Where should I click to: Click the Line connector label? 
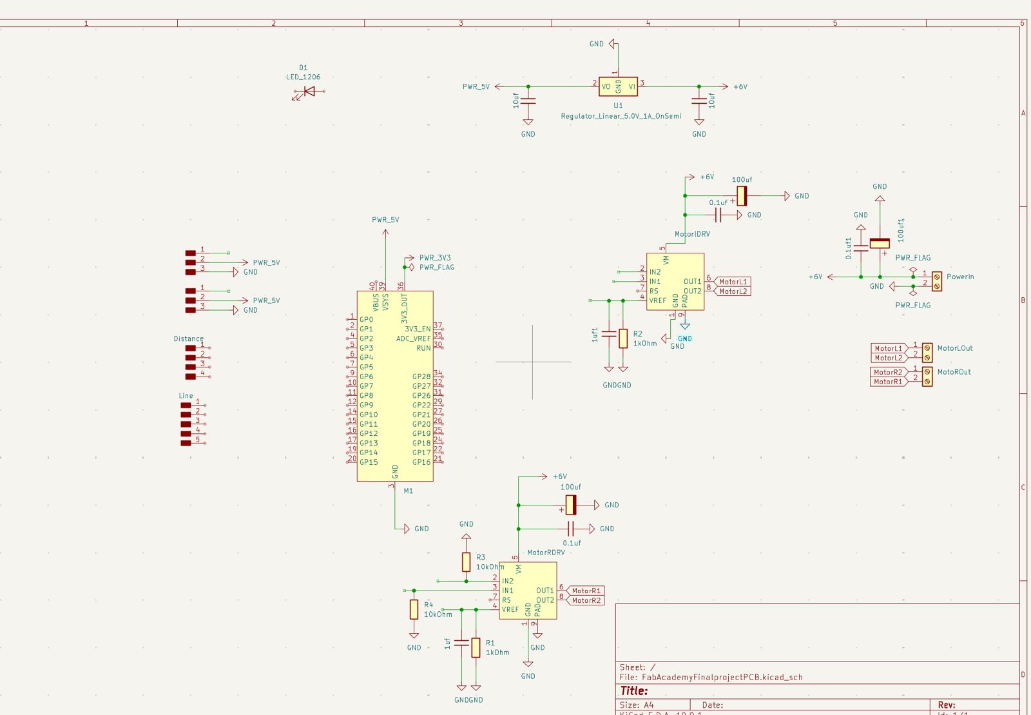coord(186,396)
